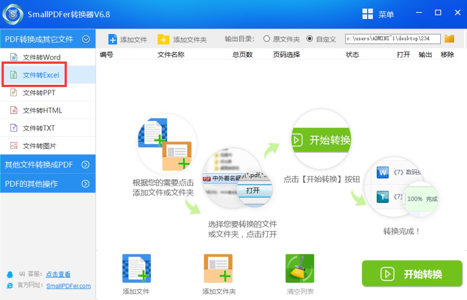Viewport: 467px width, 300px height.
Task: Click the yellow 添加文件夹 toolbar icon
Action: (163, 39)
